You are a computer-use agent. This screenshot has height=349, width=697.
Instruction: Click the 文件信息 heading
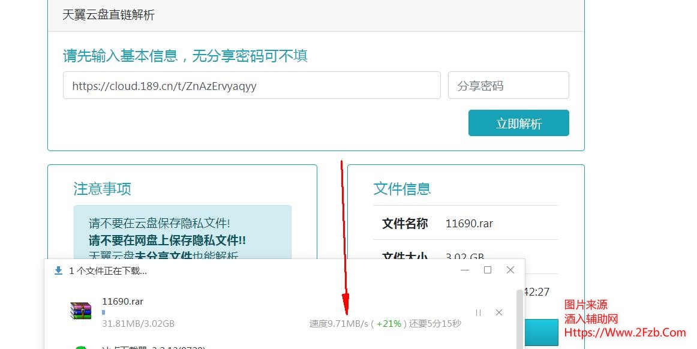[402, 188]
